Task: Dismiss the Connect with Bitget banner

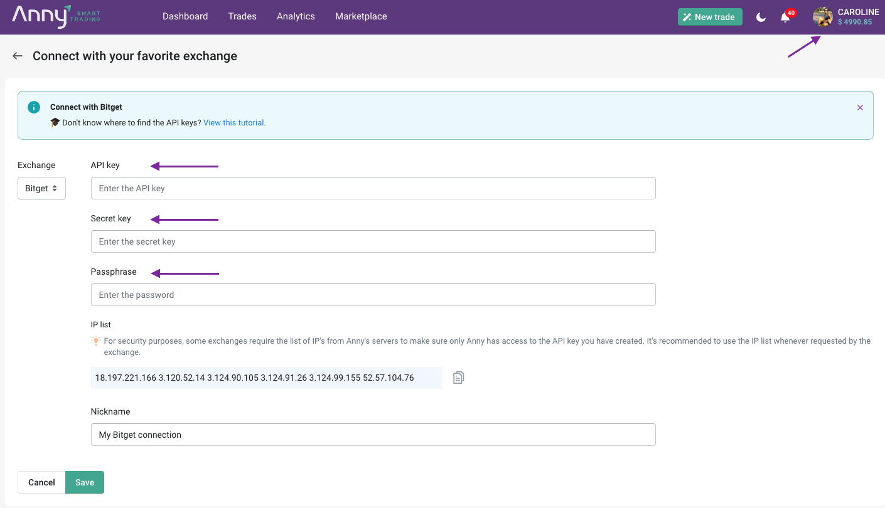Action: coord(860,108)
